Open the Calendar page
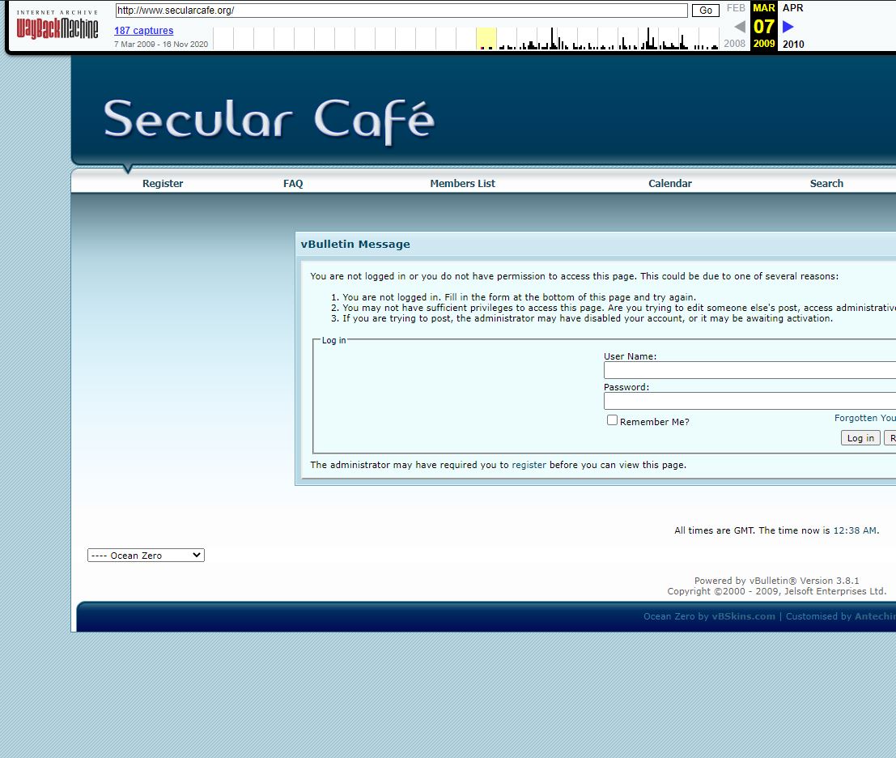Viewport: 896px width, 758px height. pos(670,184)
